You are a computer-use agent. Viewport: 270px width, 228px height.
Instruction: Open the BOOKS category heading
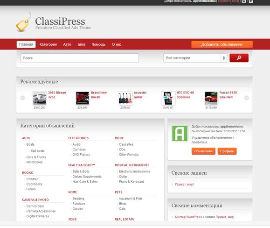(x=28, y=173)
